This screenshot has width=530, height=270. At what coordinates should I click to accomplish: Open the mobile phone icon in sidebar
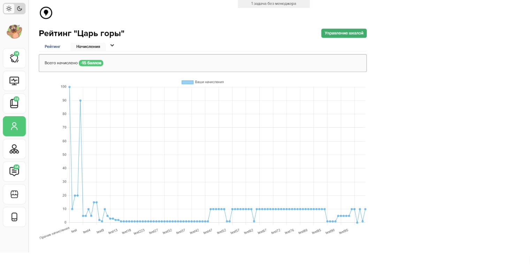(14, 217)
